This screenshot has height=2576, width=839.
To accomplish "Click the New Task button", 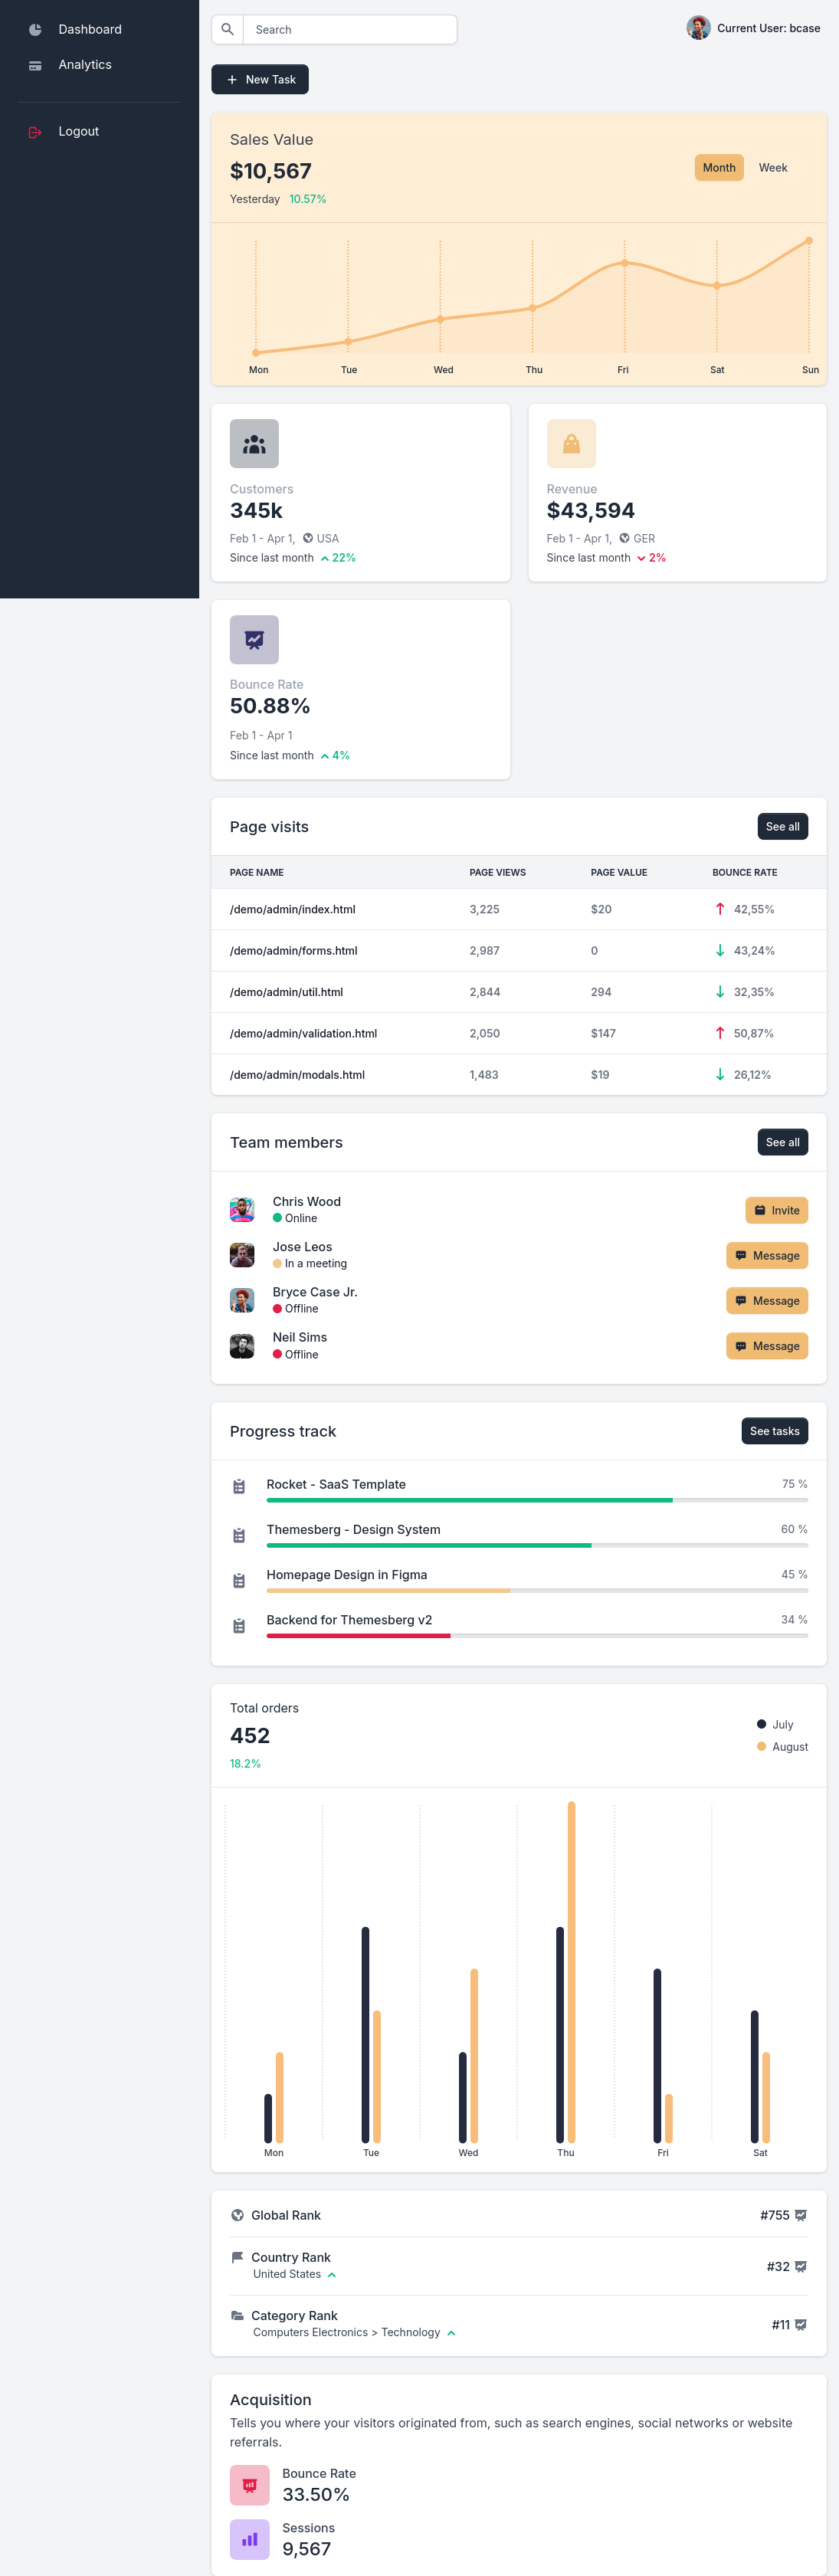I will pyautogui.click(x=260, y=80).
